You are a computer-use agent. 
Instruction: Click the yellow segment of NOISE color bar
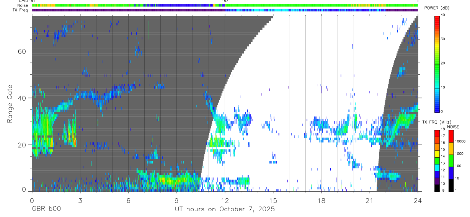pyautogui.click(x=451, y=148)
